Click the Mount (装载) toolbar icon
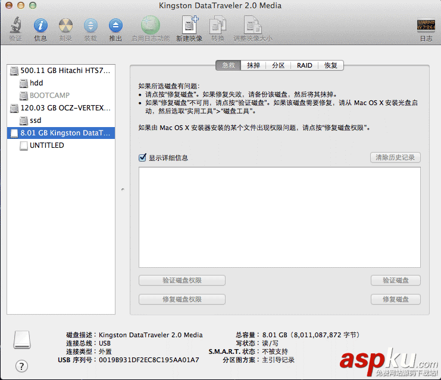This screenshot has height=380, width=441. pos(90,26)
